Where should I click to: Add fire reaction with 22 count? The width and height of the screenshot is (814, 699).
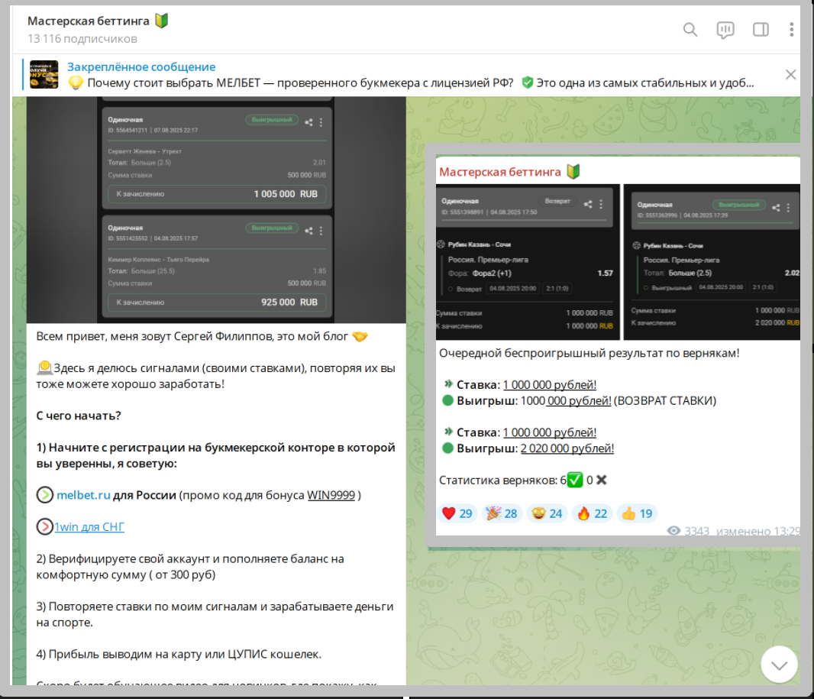tap(592, 513)
